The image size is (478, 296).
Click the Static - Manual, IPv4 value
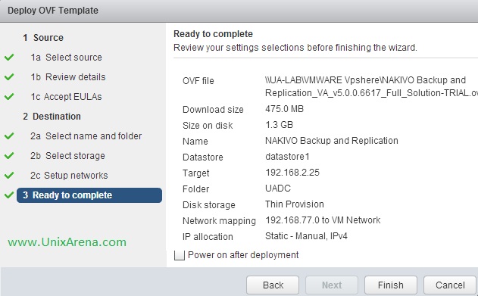click(306, 236)
